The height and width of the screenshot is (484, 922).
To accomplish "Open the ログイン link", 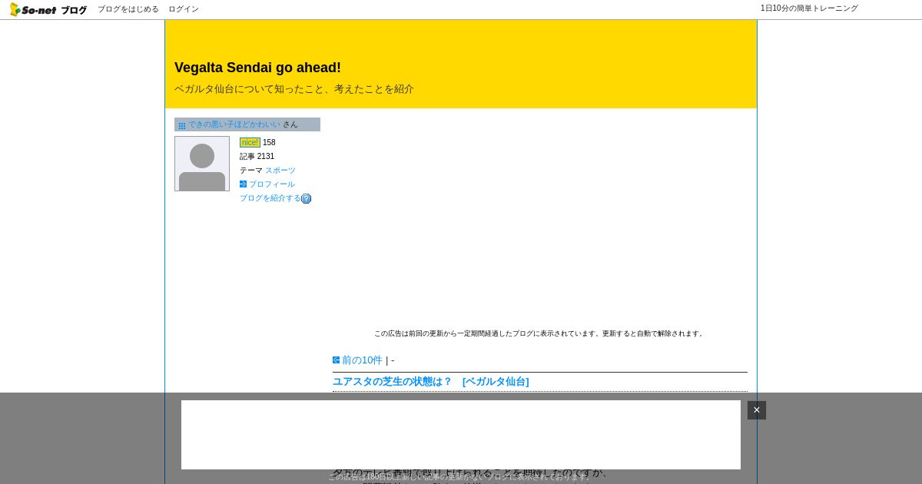I will (x=184, y=9).
